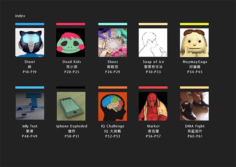Screen dimensions: 236x167
Task: Click the yellow color bar above MaymayGaga
Action: click(x=194, y=24)
